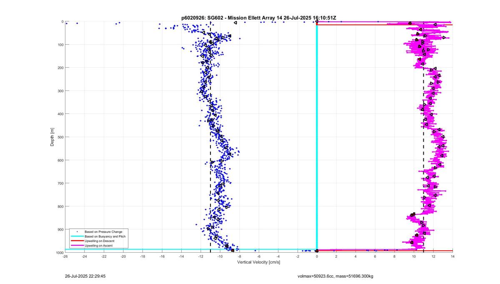The image size is (500, 284).
Task: Click x-axis tick label '-24'
Action: [85, 256]
